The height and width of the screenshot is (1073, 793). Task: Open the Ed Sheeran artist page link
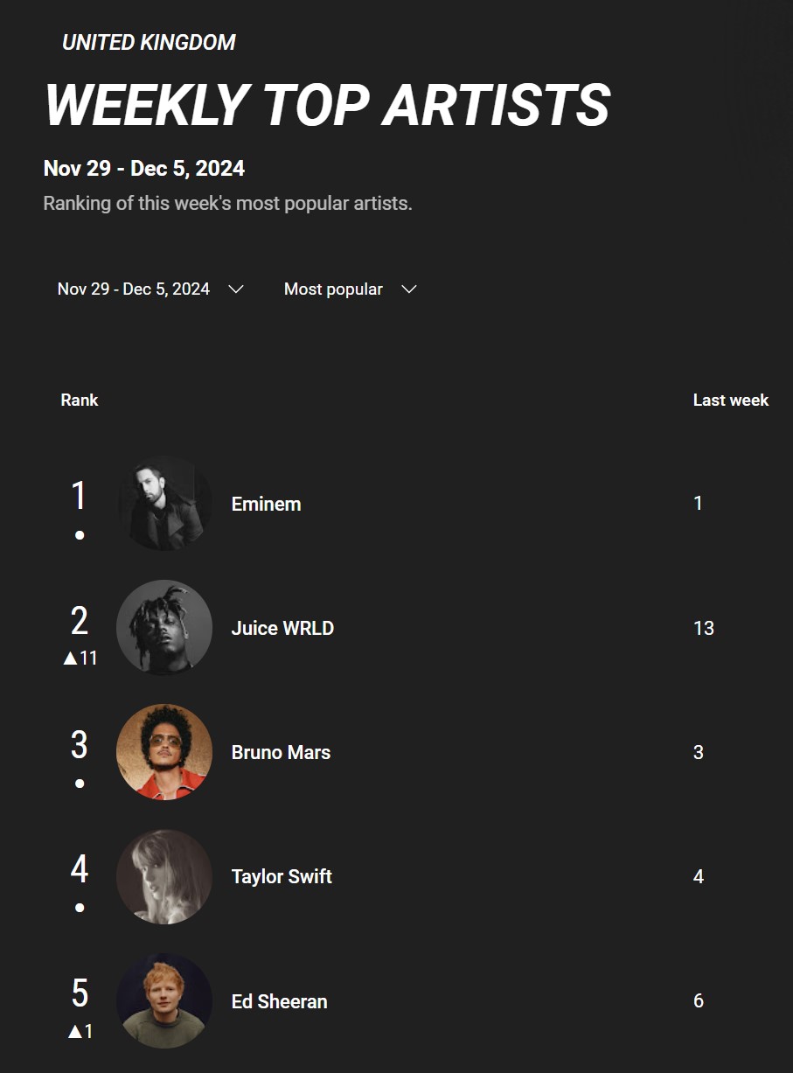279,1001
